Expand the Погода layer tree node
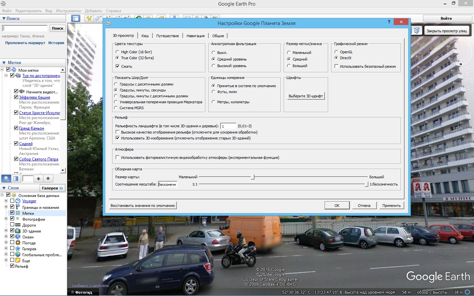The height and width of the screenshot is (296, 474). pos(6,243)
